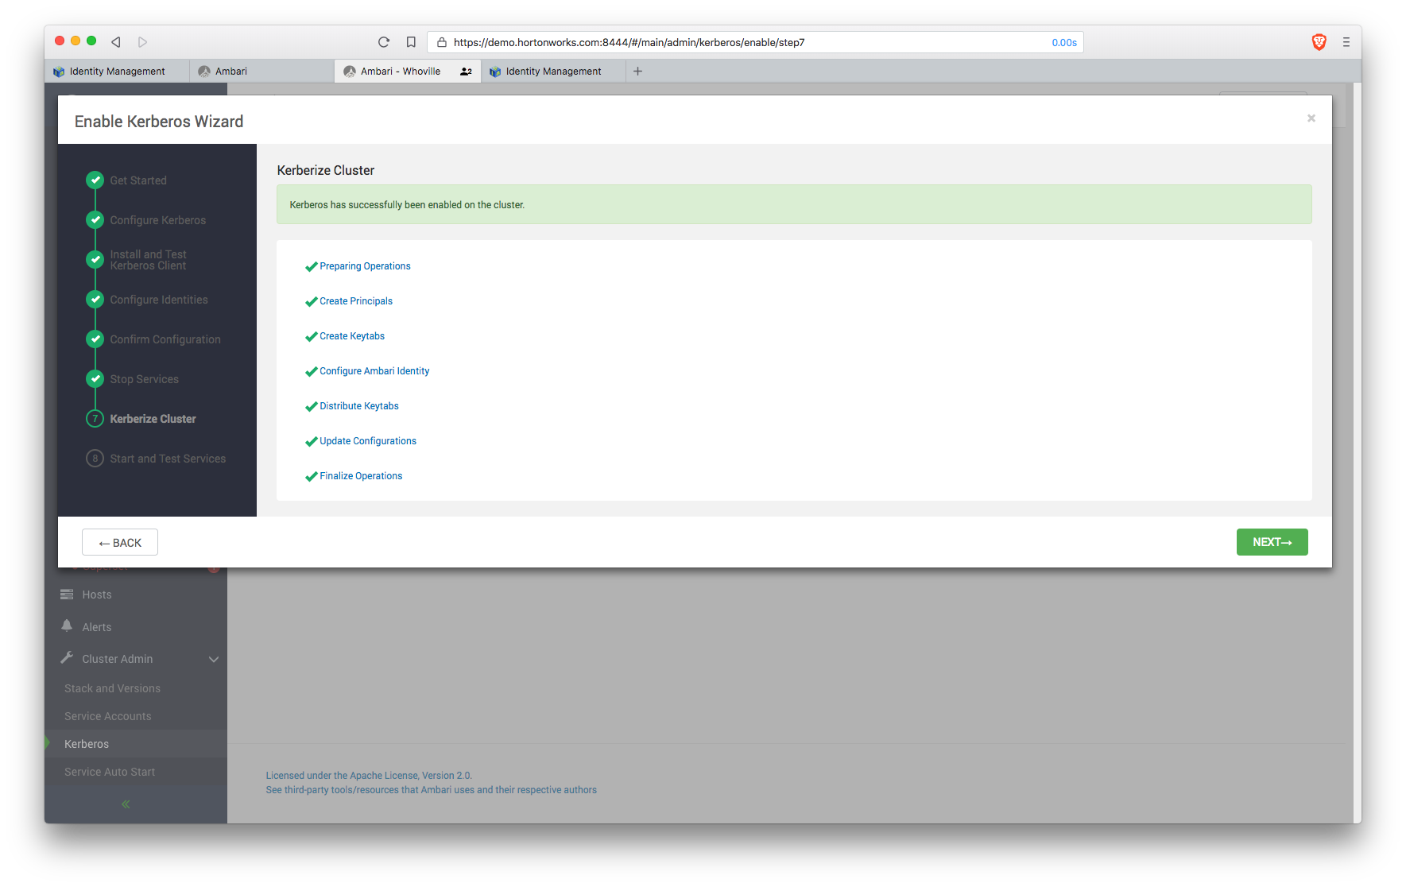Collapse the Cluster Admin menu chevron
Screen dimensions: 1406x887
(x=214, y=659)
